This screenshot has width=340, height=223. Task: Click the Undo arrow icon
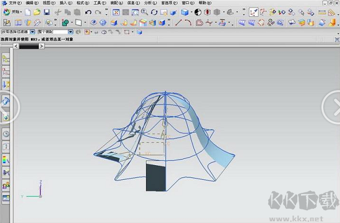tap(88, 12)
